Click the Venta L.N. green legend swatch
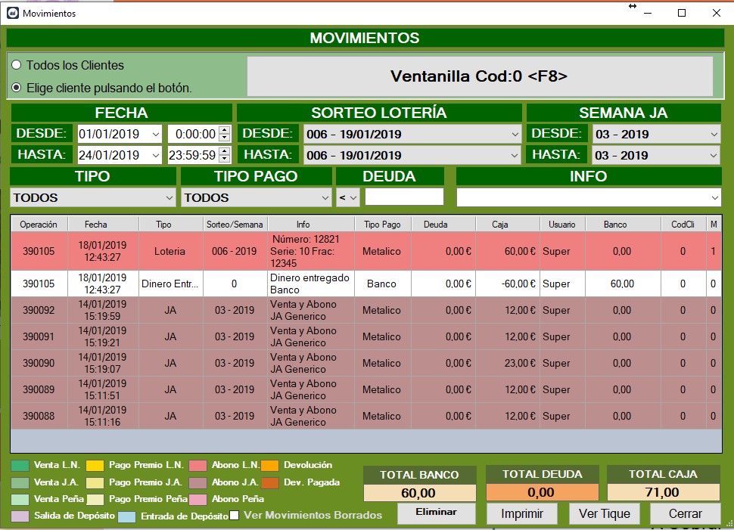The width and height of the screenshot is (734, 530). [20, 466]
